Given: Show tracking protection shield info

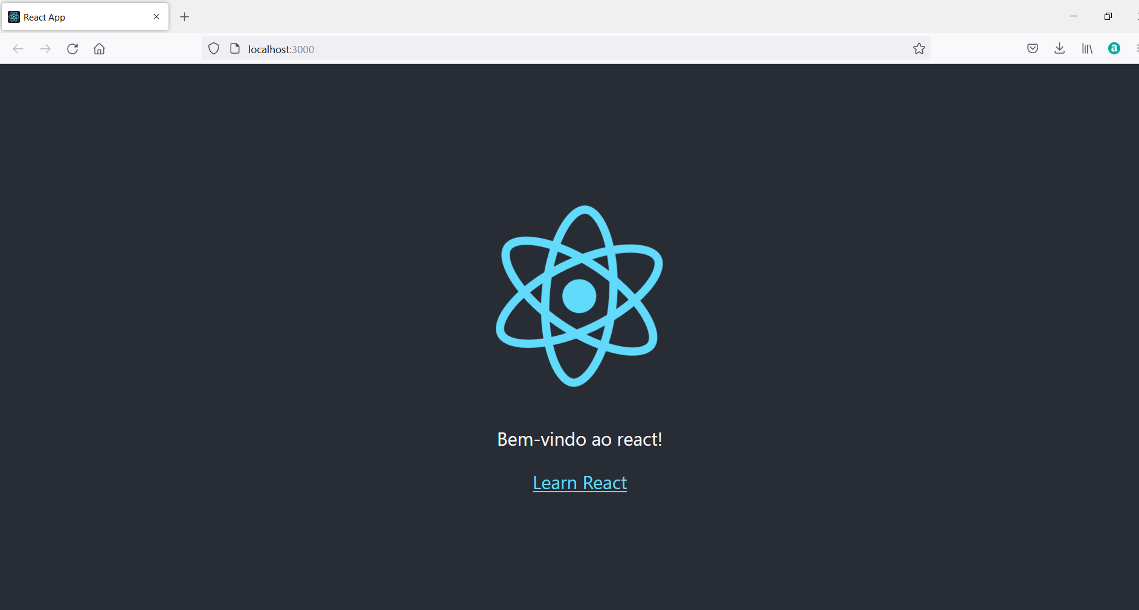Looking at the screenshot, I should coord(214,49).
